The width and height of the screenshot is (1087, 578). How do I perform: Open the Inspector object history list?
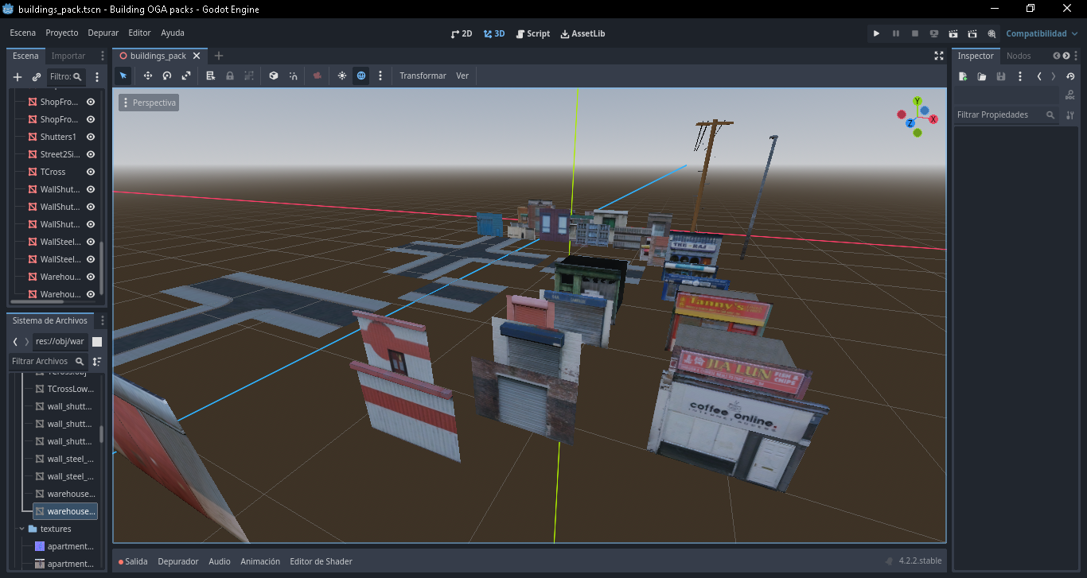tap(1070, 76)
